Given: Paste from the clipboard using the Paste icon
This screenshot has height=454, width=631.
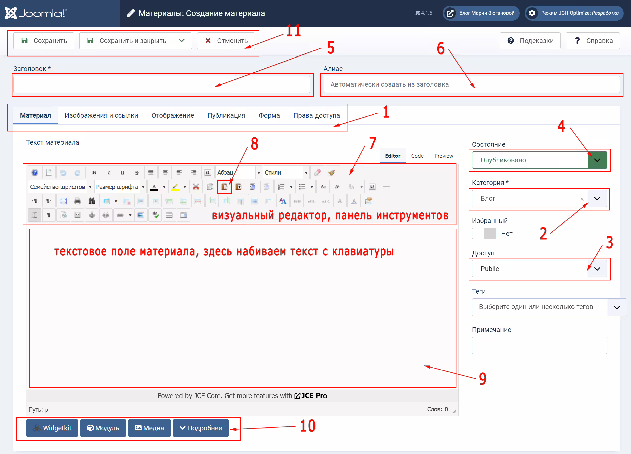Looking at the screenshot, I should tap(224, 187).
